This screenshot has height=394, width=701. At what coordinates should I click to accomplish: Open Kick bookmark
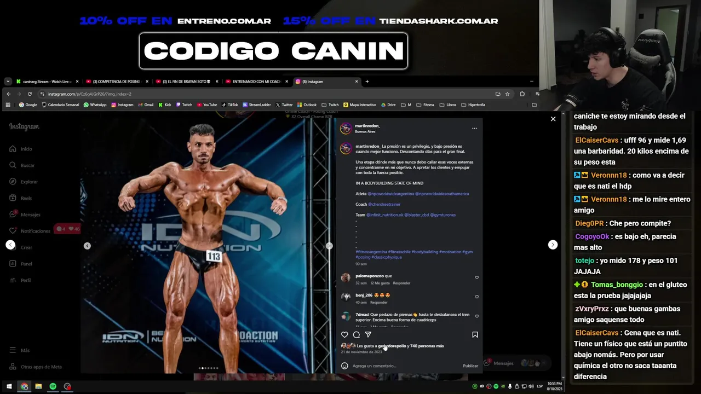point(165,105)
